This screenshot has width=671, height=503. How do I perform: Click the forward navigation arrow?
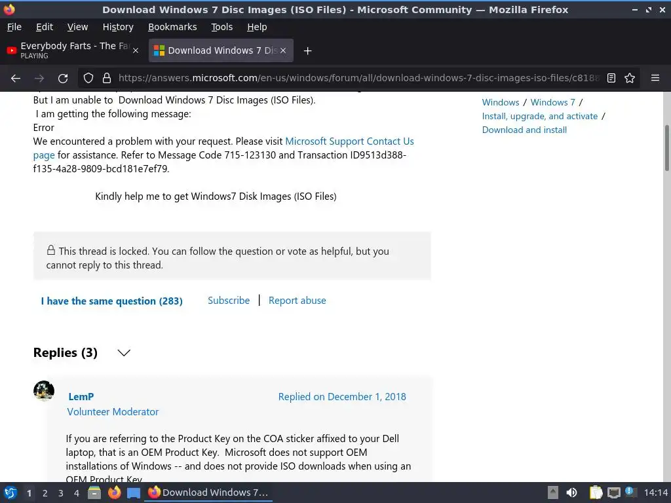click(39, 79)
